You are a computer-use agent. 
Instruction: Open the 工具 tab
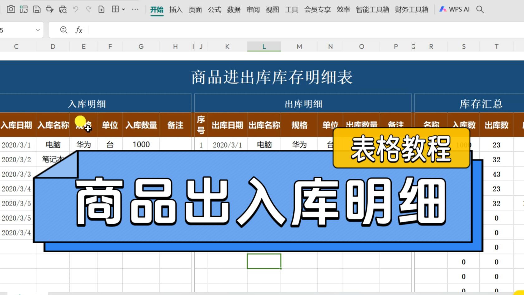(292, 10)
